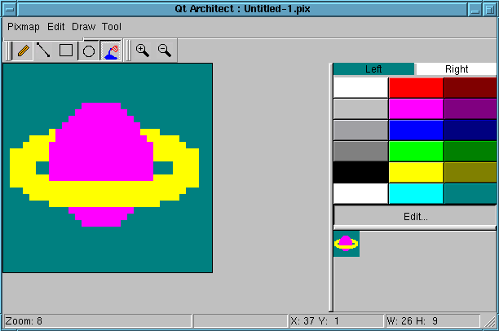Viewport: 499px width, 331px height.
Task: Pick the navy blue color swatch
Action: (470, 130)
